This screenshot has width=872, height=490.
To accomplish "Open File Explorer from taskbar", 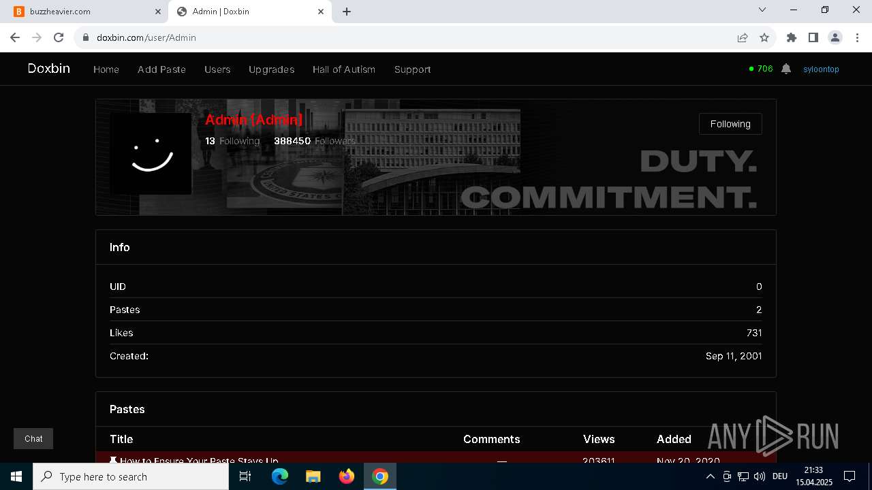I will (313, 476).
